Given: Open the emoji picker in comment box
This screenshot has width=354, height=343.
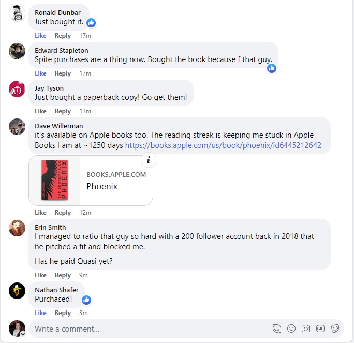Looking at the screenshot, I should click(x=291, y=329).
